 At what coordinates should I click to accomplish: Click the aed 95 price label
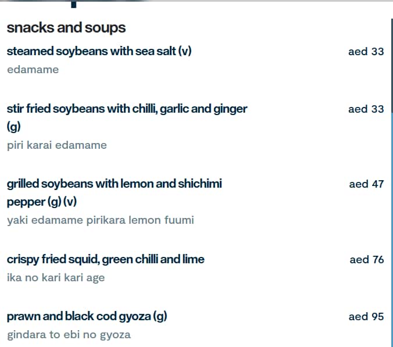click(x=366, y=317)
